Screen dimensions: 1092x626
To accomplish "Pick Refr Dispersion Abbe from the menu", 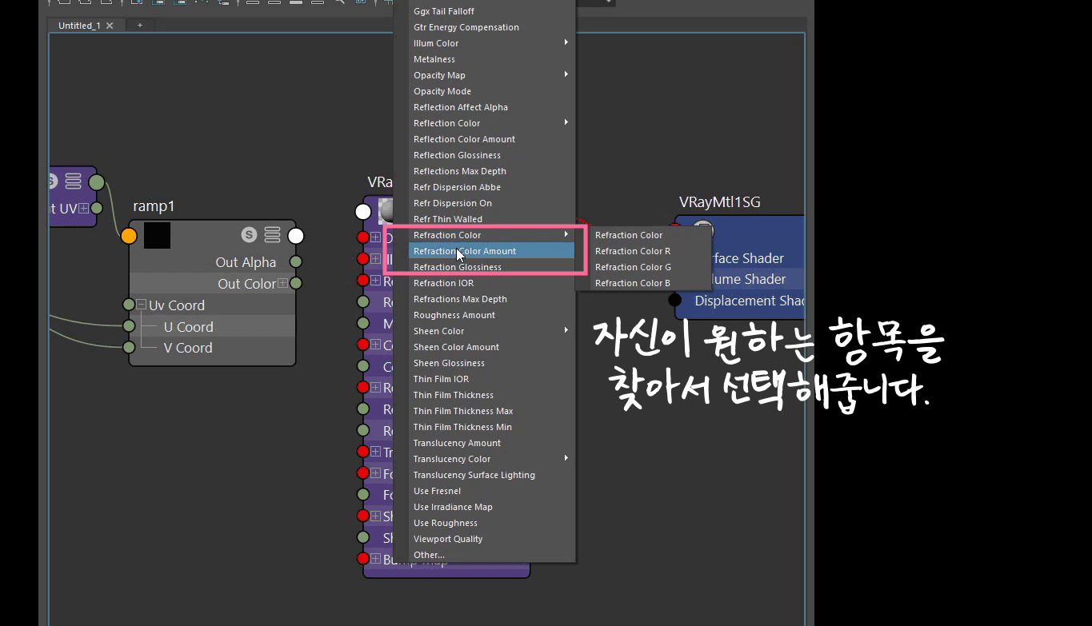I will coord(492,187).
